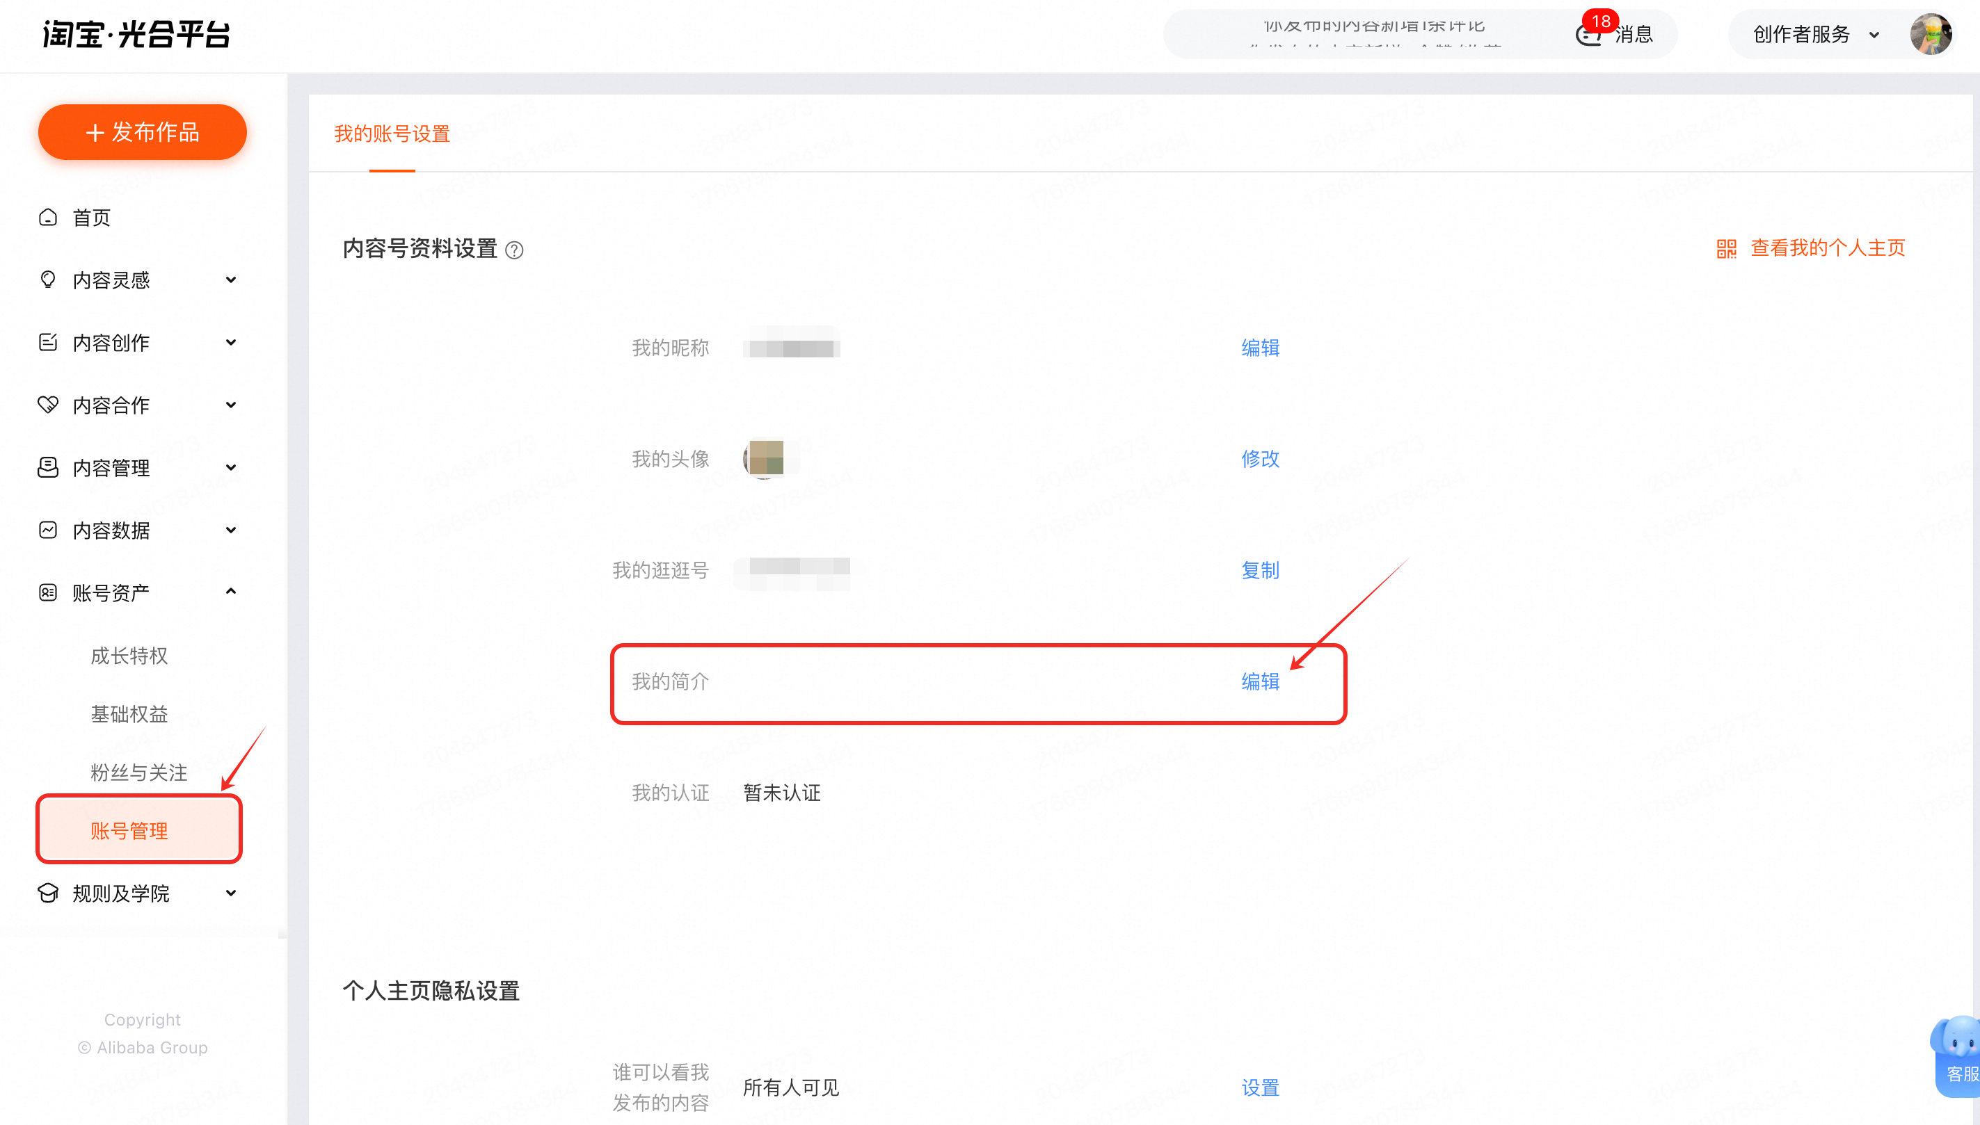This screenshot has width=1980, height=1125.
Task: Click the chart icon for 内容数据
Action: (48, 530)
